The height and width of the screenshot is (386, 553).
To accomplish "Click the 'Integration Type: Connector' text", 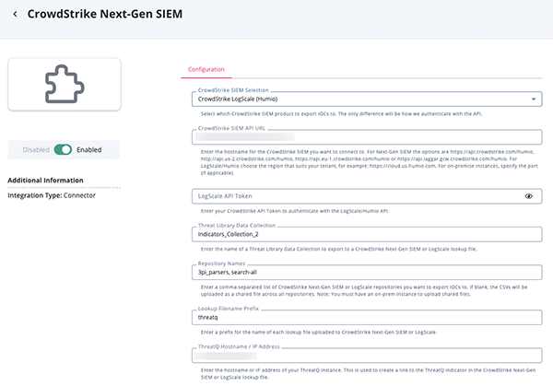I will click(x=52, y=195).
